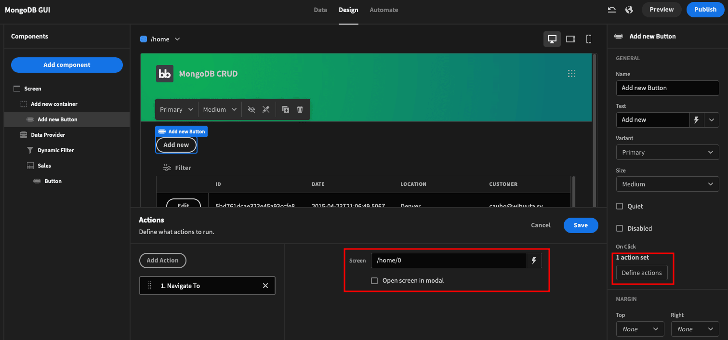
Task: Click the lightning bolt beside the Screen field
Action: pos(534,261)
